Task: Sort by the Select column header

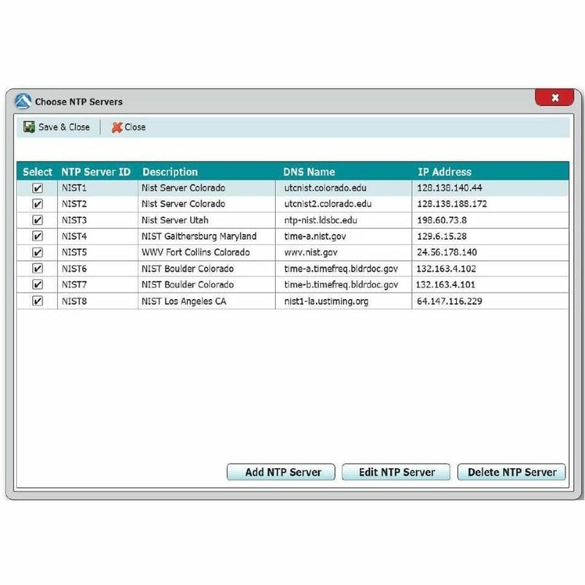Action: pos(37,172)
